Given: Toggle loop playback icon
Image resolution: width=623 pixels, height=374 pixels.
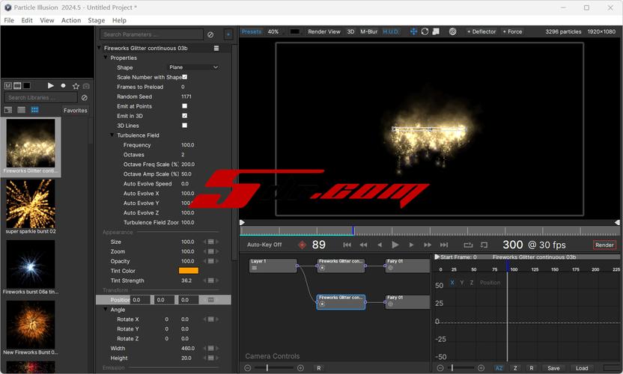Looking at the screenshot, I should pos(468,245).
